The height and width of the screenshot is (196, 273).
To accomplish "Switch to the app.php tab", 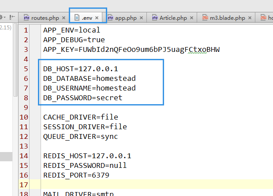I will point(126,18).
